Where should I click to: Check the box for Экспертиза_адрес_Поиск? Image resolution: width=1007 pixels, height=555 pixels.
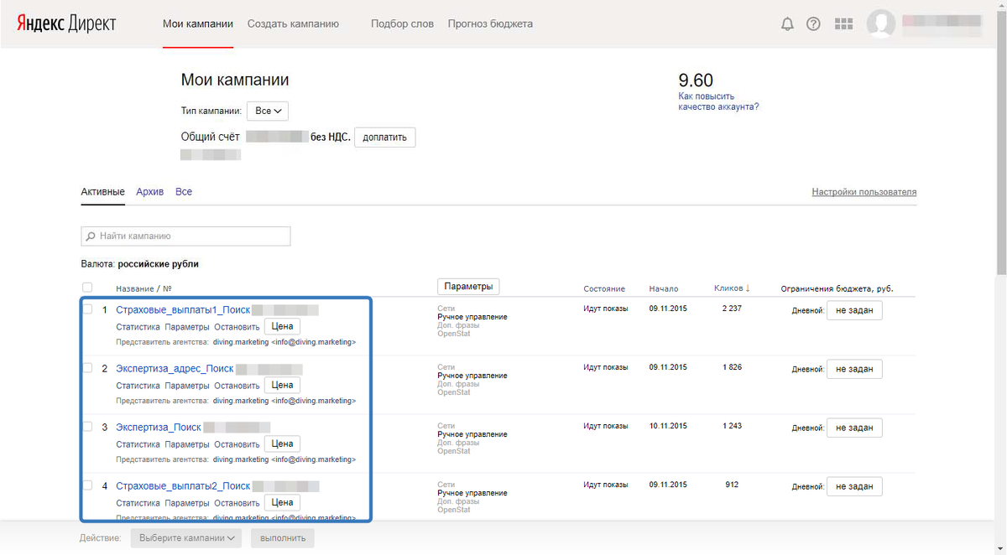87,368
